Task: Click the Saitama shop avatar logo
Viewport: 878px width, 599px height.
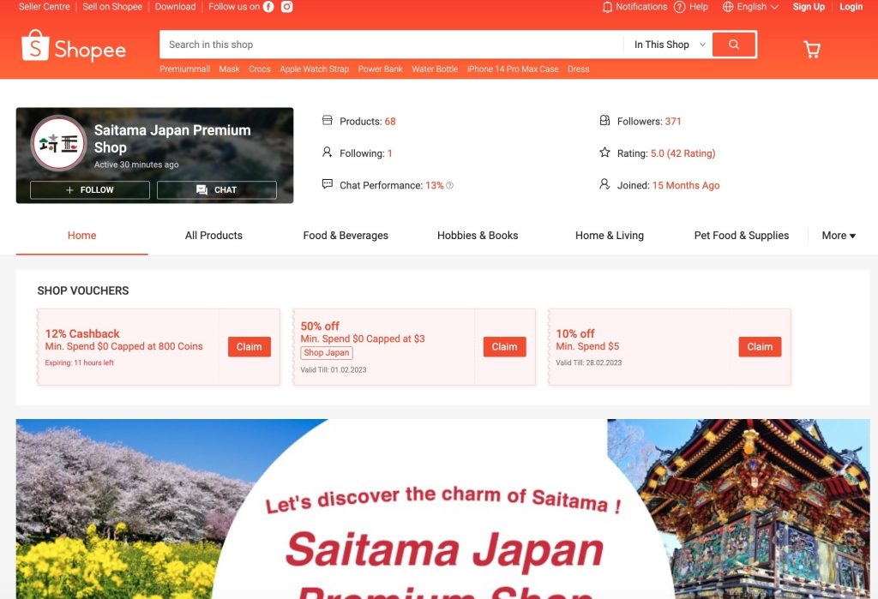Action: [58, 143]
